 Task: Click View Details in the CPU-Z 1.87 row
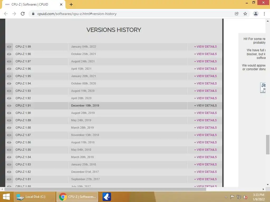(x=205, y=135)
